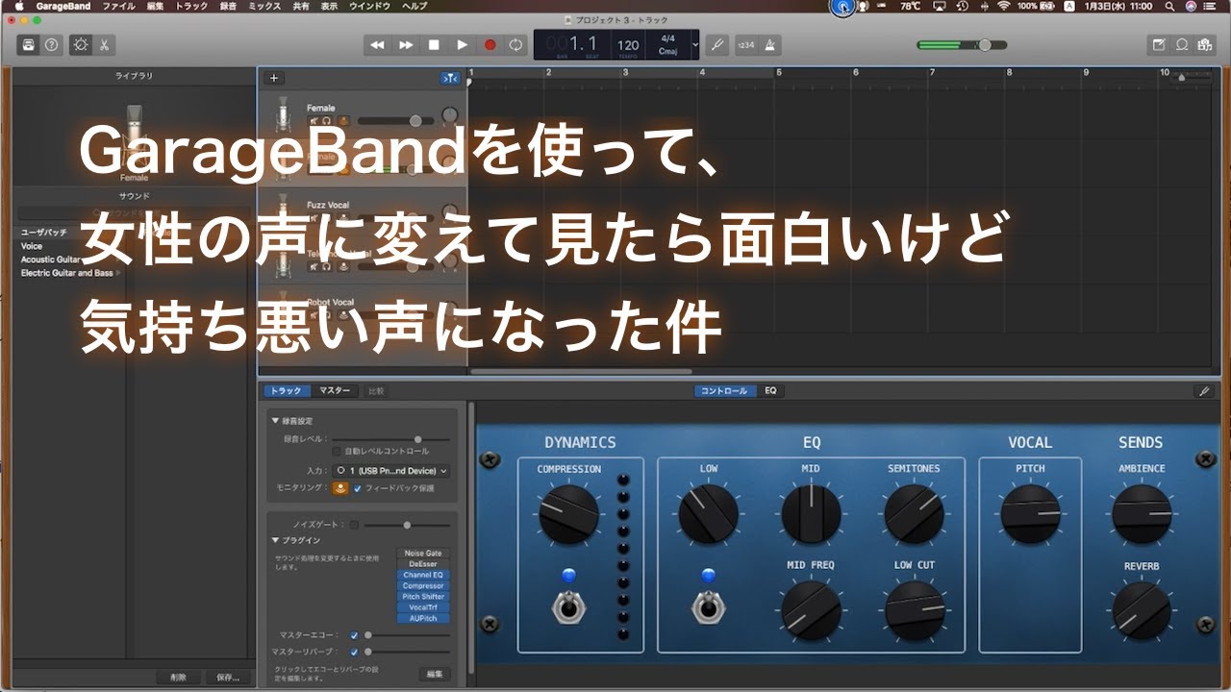Click the 比較 compare button
The height and width of the screenshot is (692, 1231).
click(375, 391)
